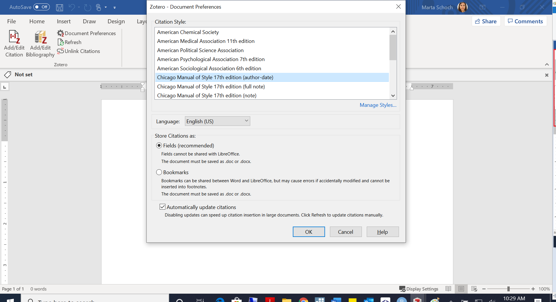Open the Undo history dropdown arrow
Image resolution: width=556 pixels, height=302 pixels.
coord(79,7)
